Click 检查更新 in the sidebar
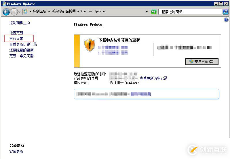The height and width of the screenshot is (159, 230). [16, 33]
